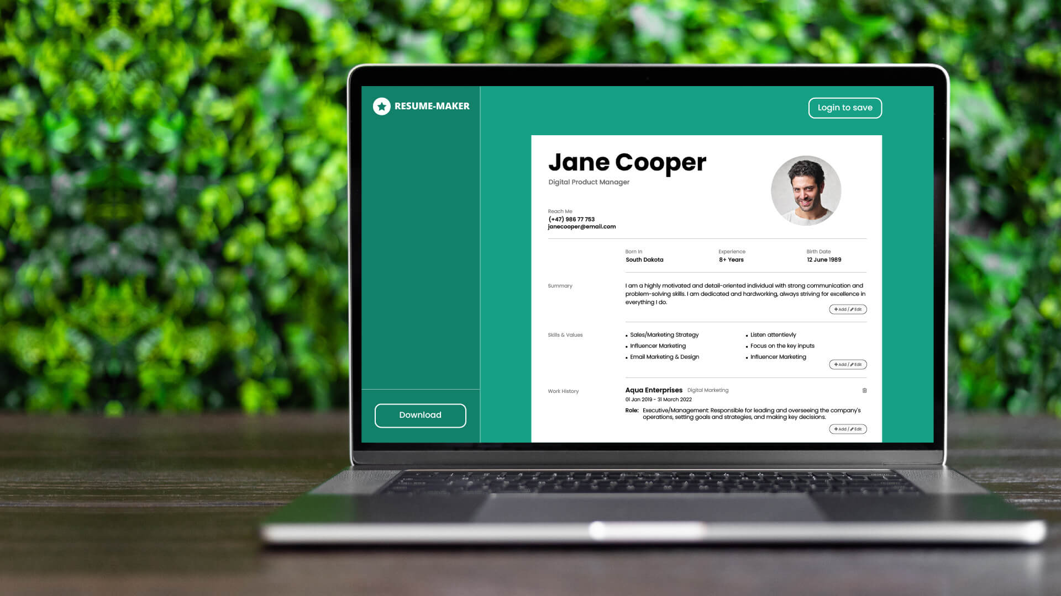Click the delete icon on Aqua Enterprises entry

click(x=864, y=390)
